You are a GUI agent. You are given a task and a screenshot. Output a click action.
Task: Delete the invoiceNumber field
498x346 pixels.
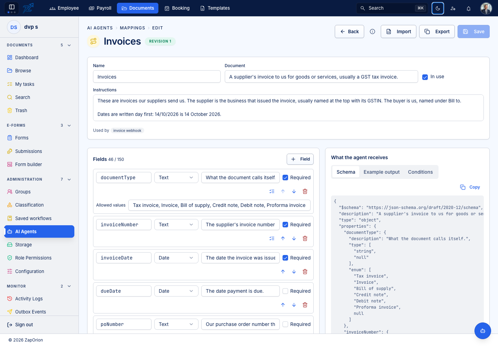pyautogui.click(x=305, y=238)
